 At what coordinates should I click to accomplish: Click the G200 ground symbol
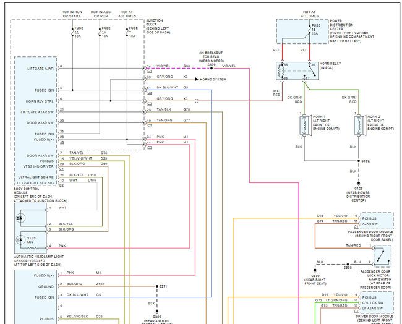click(x=157, y=312)
